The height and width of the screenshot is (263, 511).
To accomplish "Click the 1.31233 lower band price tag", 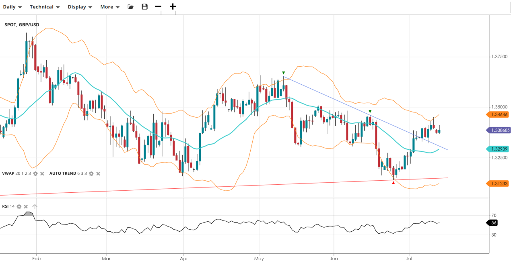I will click(x=497, y=183).
